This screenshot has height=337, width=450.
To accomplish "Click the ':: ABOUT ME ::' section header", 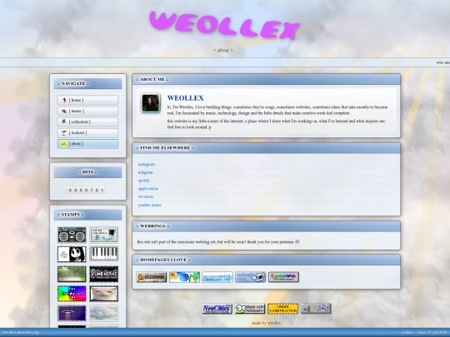I will point(267,79).
